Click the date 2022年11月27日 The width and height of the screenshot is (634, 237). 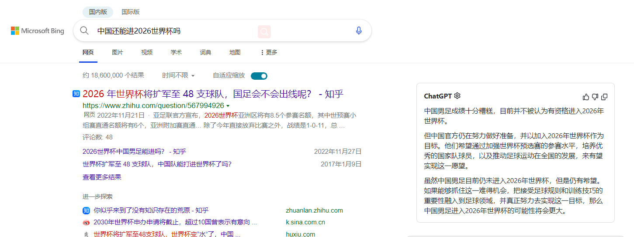coord(338,152)
